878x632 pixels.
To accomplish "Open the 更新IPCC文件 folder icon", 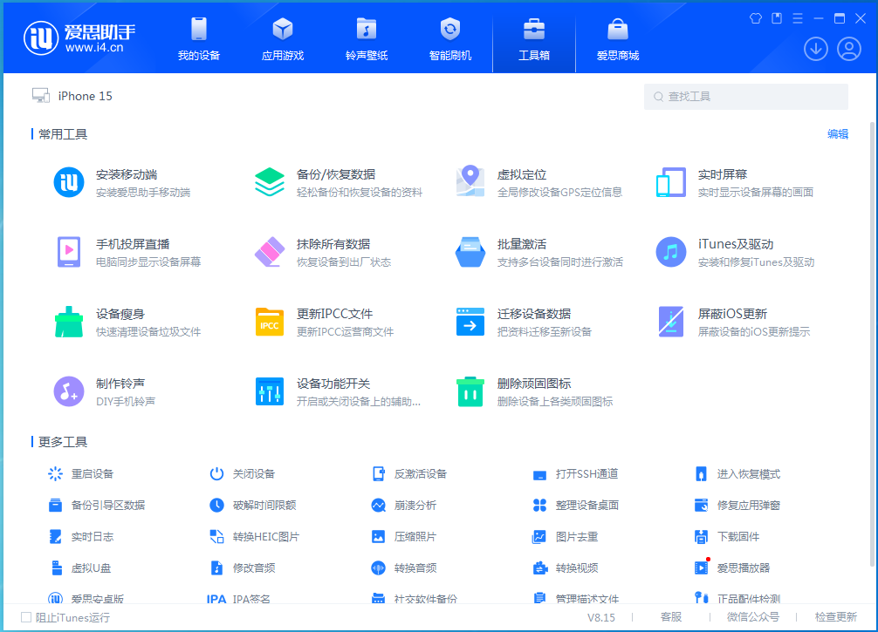I will (270, 322).
